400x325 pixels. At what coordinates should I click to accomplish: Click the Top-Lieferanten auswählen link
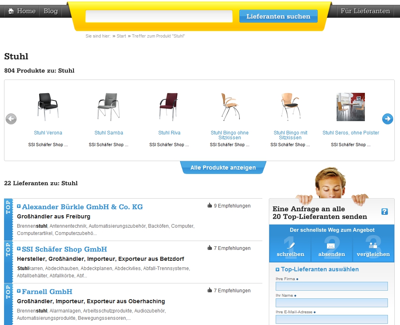click(320, 269)
